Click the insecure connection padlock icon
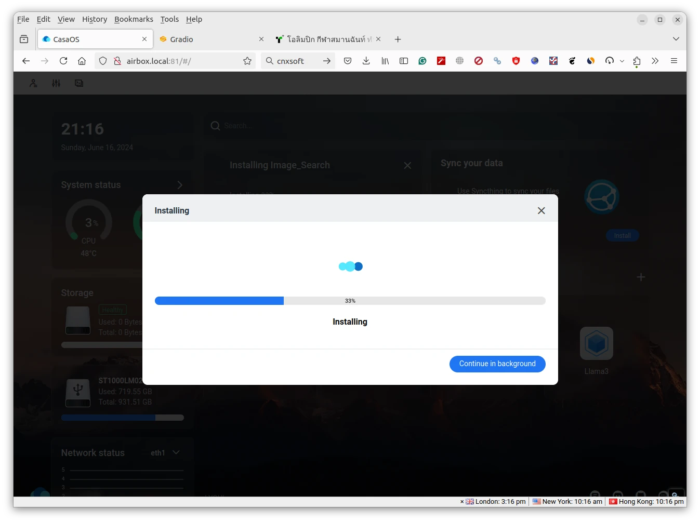Viewport: 700px width, 522px height. point(117,61)
